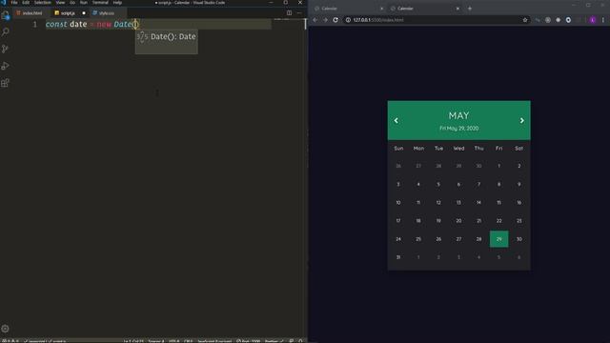The height and width of the screenshot is (343, 610).
Task: Click the split editor icon
Action: pyautogui.click(x=289, y=12)
